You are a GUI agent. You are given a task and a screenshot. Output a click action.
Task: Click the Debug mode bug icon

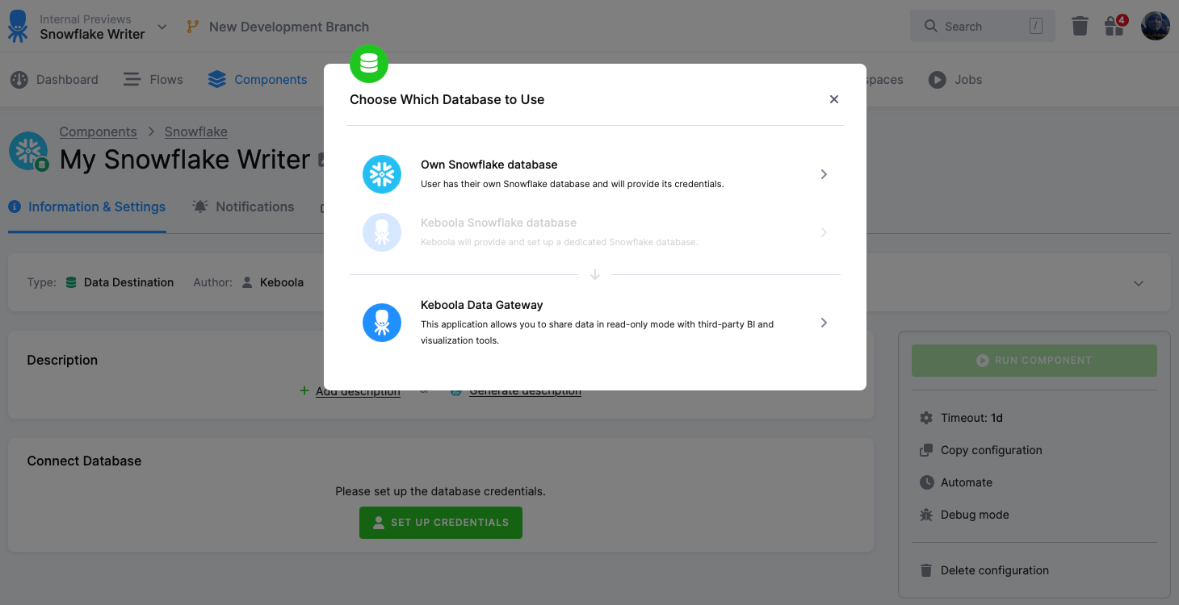point(926,515)
